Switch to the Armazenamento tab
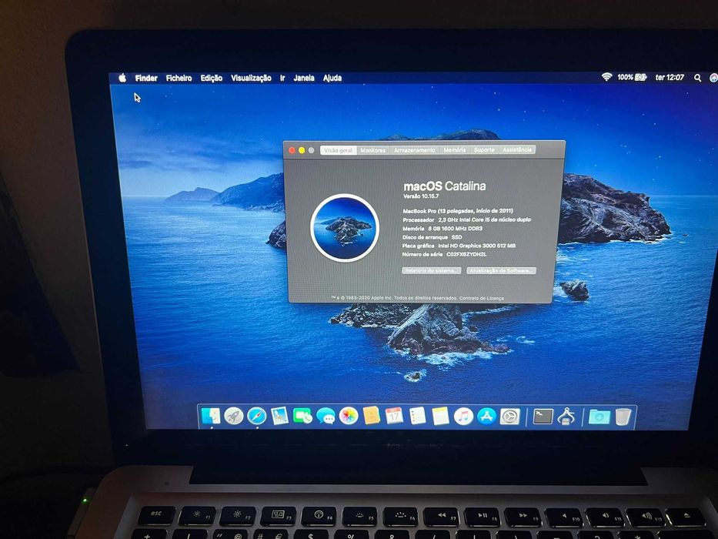 click(414, 150)
